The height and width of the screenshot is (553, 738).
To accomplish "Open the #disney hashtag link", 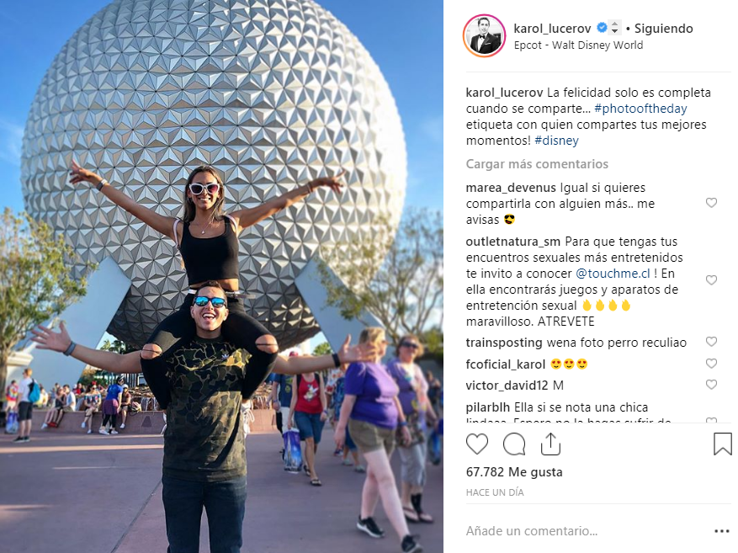I will 557,141.
